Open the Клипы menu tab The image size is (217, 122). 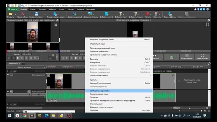click(33, 9)
